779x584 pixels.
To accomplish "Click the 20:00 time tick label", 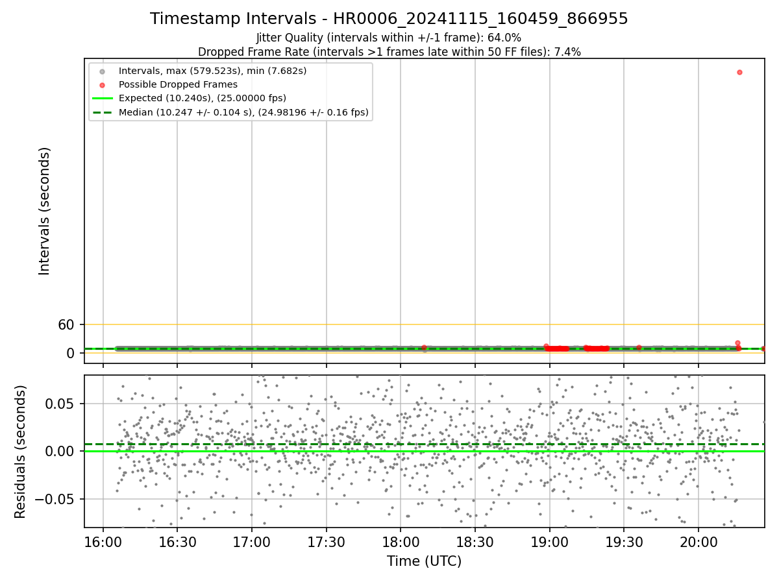I will (x=699, y=541).
